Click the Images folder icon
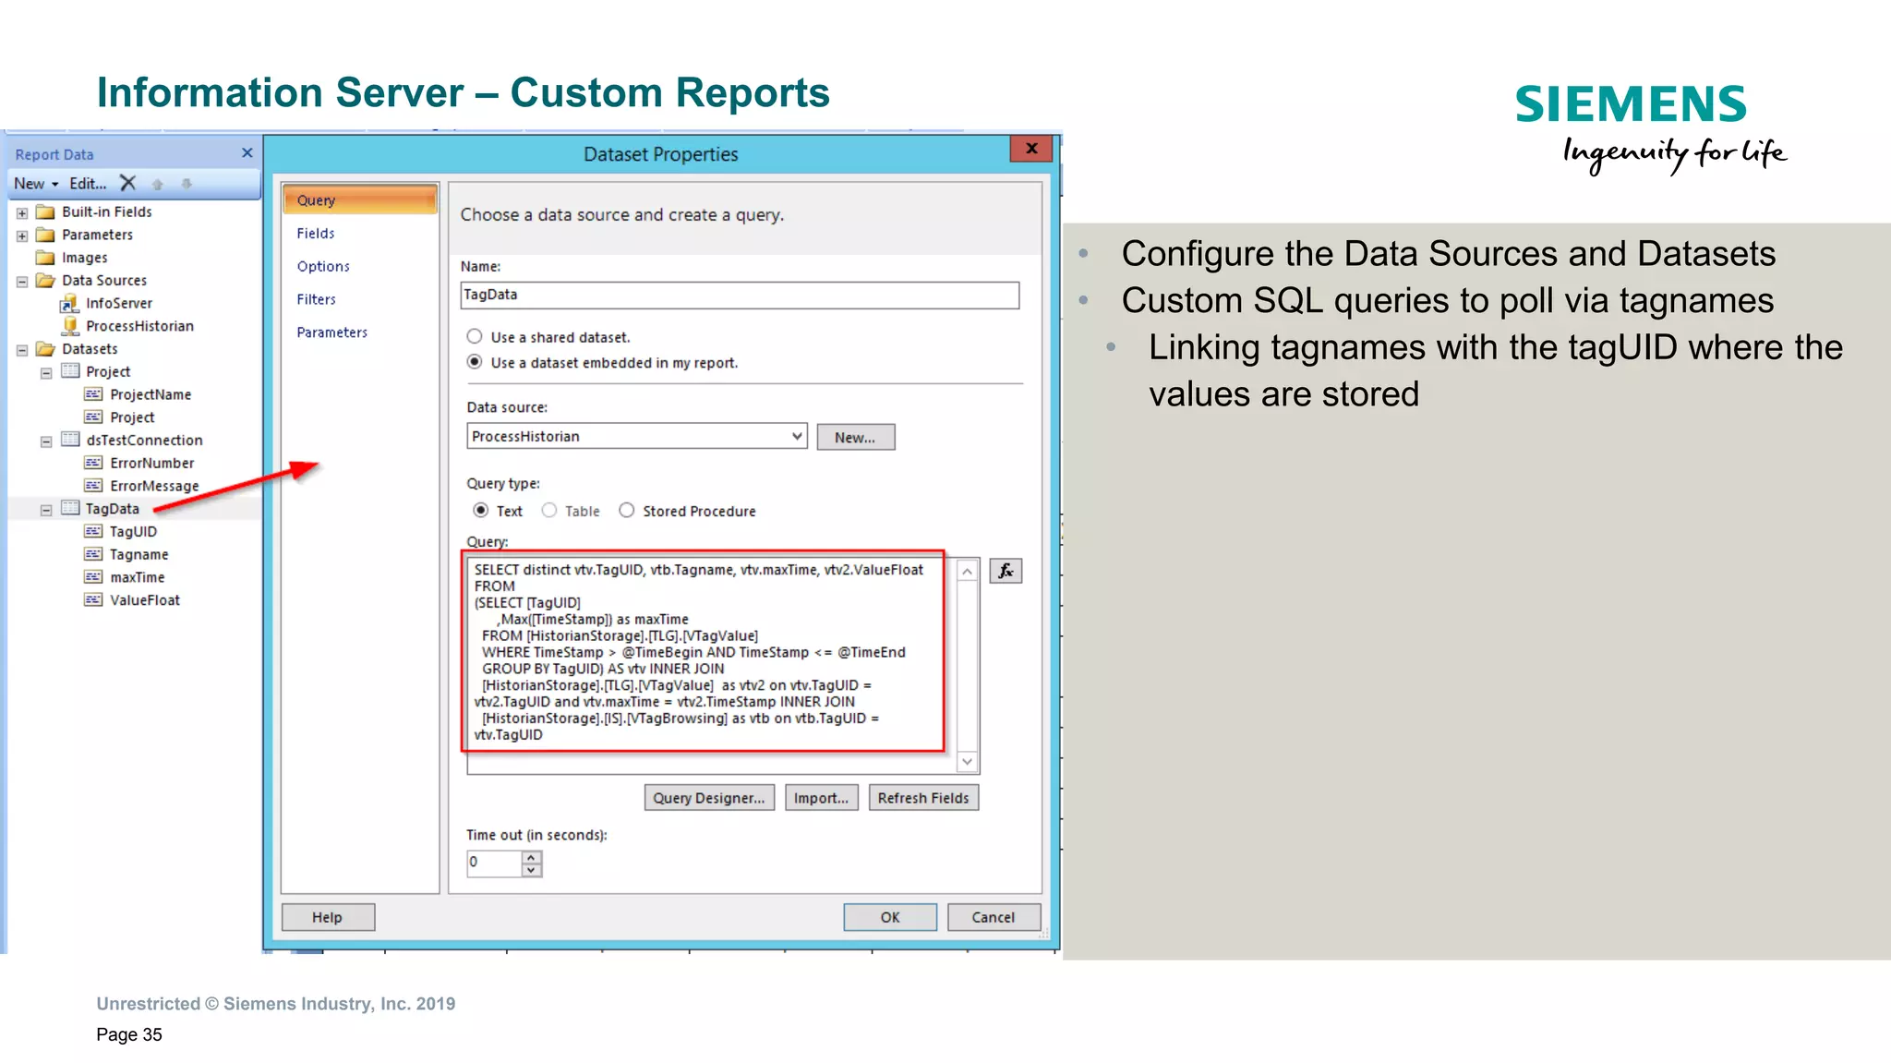 45,258
